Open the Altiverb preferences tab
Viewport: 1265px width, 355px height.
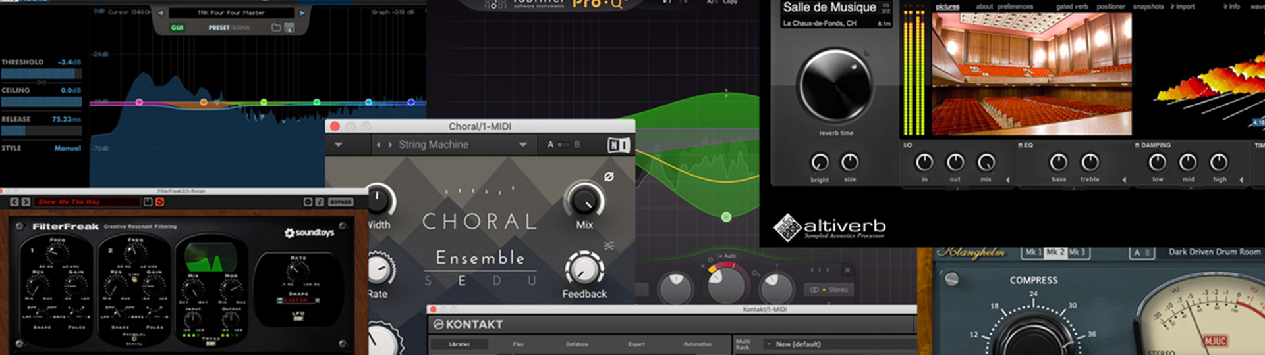pyautogui.click(x=1015, y=7)
